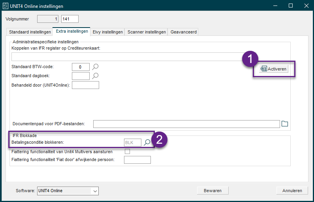Close the UNIT4 Online instellingen window

coord(306,6)
